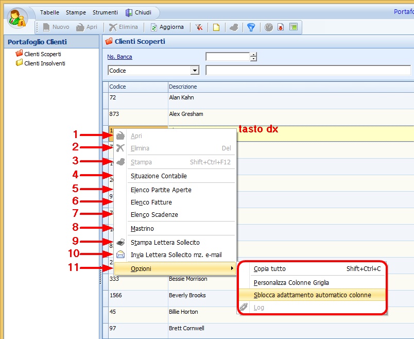
Task: Click the green window layout toolbar icon
Action: [x=294, y=27]
